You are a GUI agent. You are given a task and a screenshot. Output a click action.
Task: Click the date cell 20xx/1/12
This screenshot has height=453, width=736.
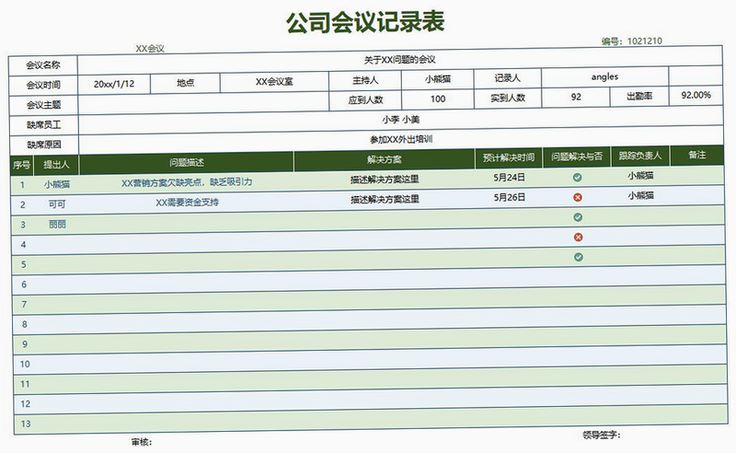click(x=114, y=84)
